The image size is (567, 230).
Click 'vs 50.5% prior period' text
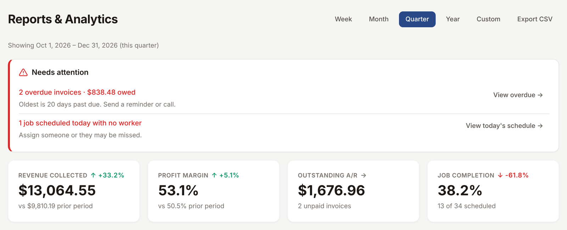click(191, 206)
